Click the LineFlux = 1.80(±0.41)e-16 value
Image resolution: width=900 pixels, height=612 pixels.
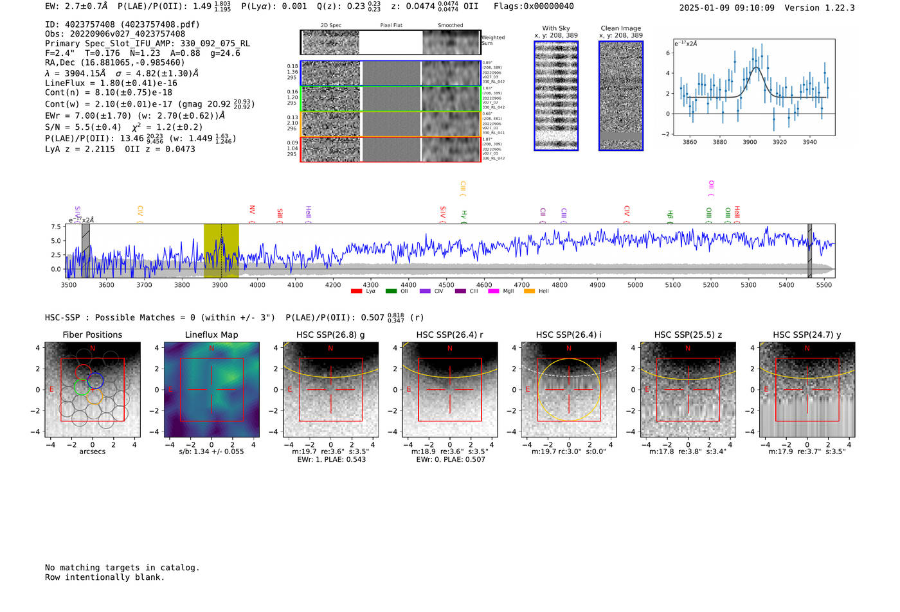[x=111, y=83]
